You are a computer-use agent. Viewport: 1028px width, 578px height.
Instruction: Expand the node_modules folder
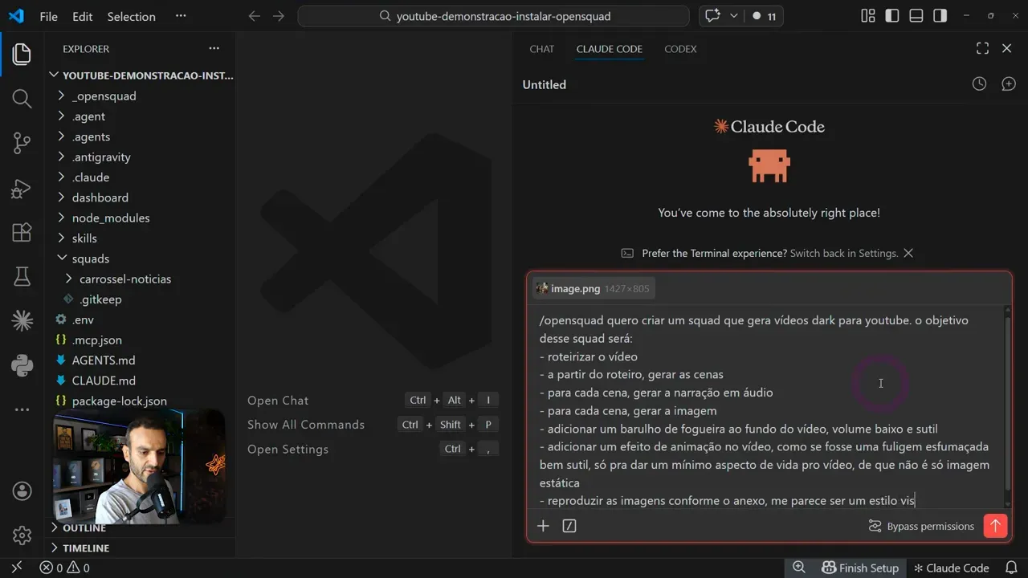click(x=113, y=218)
